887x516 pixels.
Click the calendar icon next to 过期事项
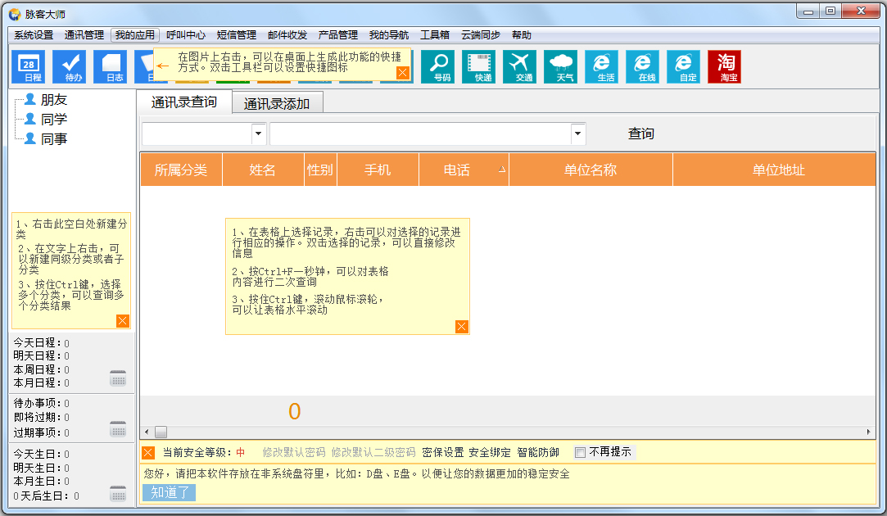click(x=118, y=428)
